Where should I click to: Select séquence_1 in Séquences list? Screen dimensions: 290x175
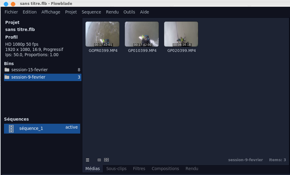[x=42, y=129]
